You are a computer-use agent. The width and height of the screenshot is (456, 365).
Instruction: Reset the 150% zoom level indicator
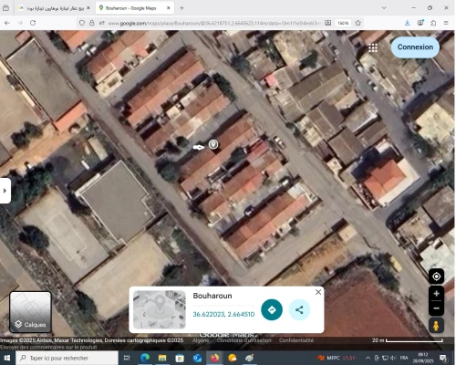coord(343,23)
